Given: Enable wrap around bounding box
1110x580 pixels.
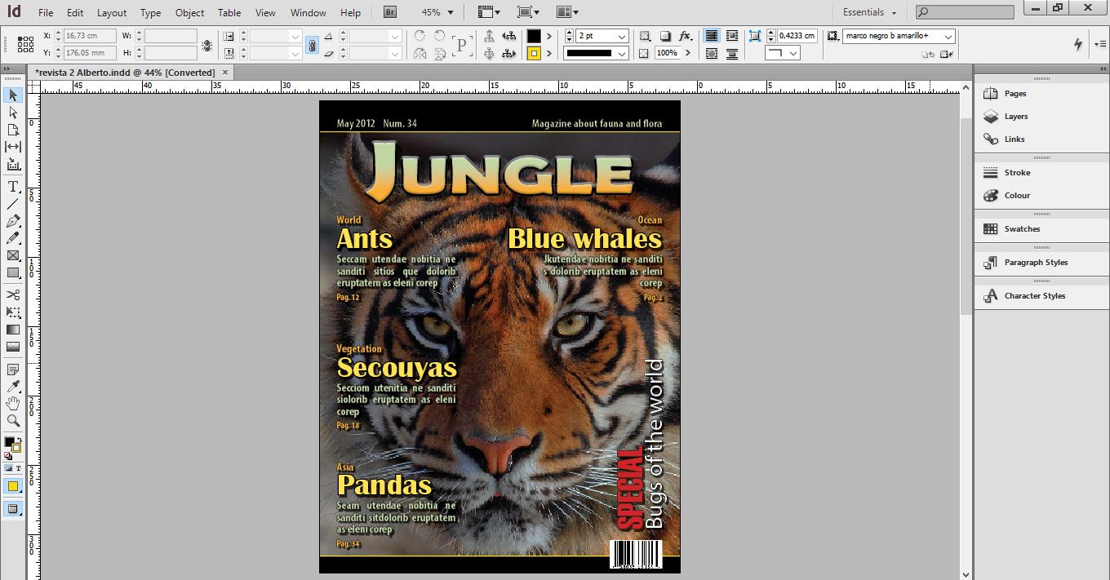Looking at the screenshot, I should point(731,37).
